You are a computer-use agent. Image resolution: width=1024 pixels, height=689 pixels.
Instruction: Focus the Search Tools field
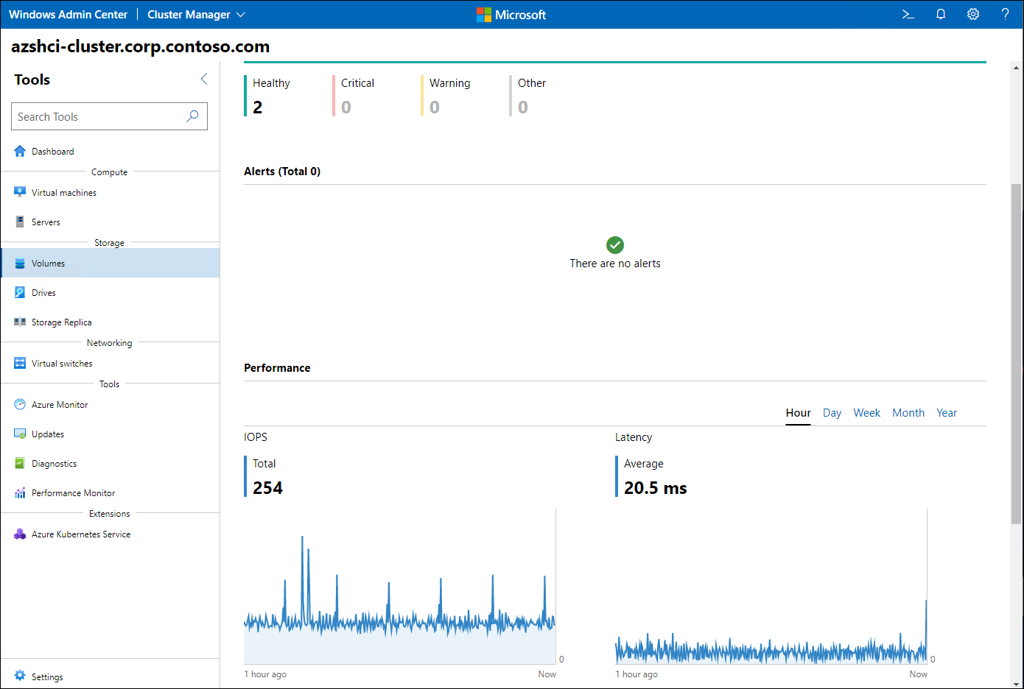click(x=109, y=116)
